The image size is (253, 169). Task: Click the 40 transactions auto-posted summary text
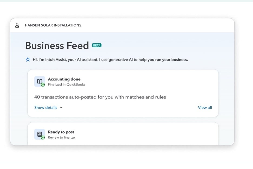click(x=100, y=97)
